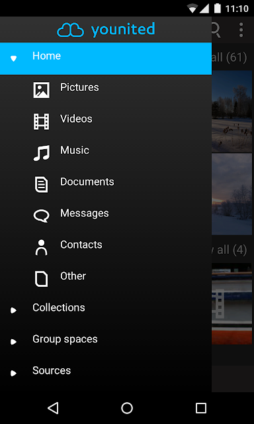Open the Documents page icon

41,184
